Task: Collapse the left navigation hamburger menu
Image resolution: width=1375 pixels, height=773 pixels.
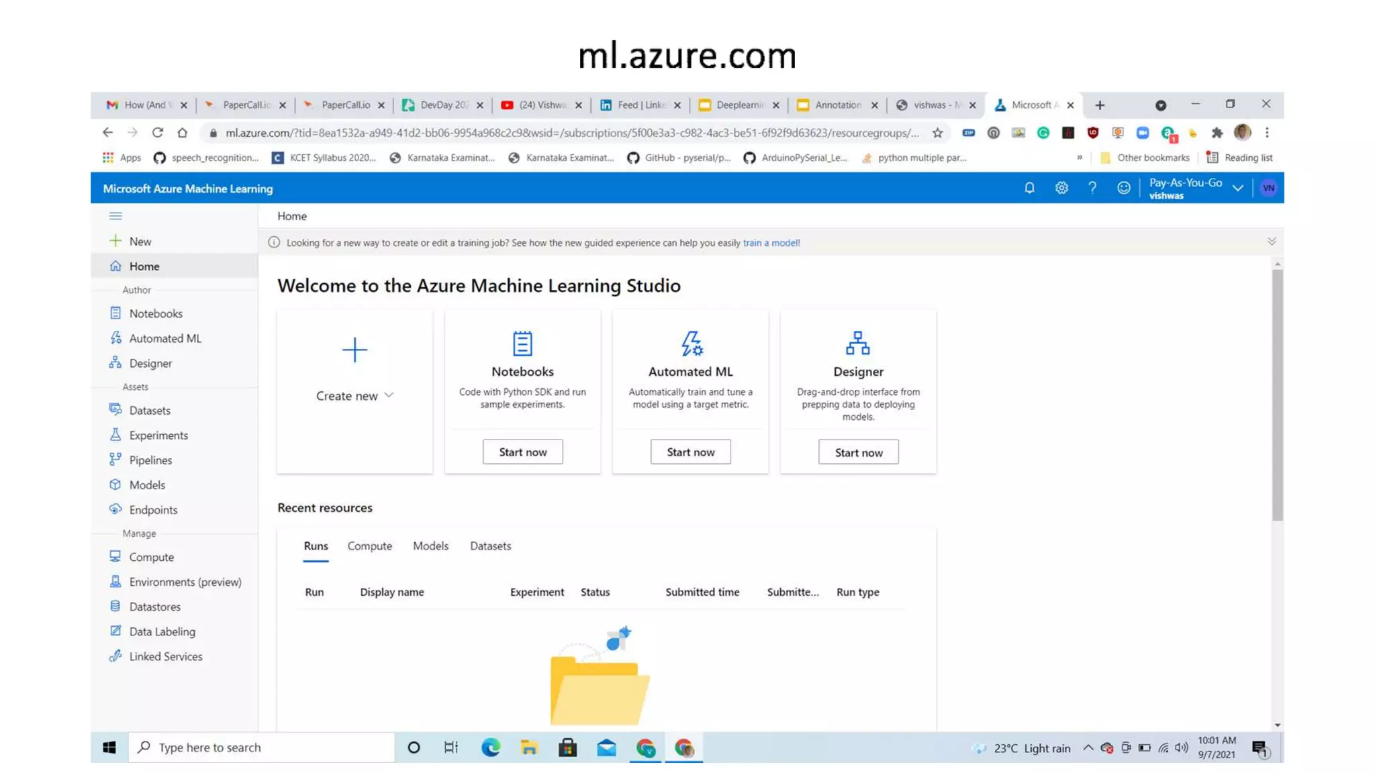Action: (x=115, y=216)
